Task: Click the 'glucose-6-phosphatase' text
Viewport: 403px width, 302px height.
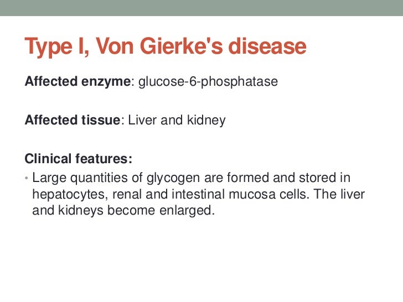Action: 208,82
